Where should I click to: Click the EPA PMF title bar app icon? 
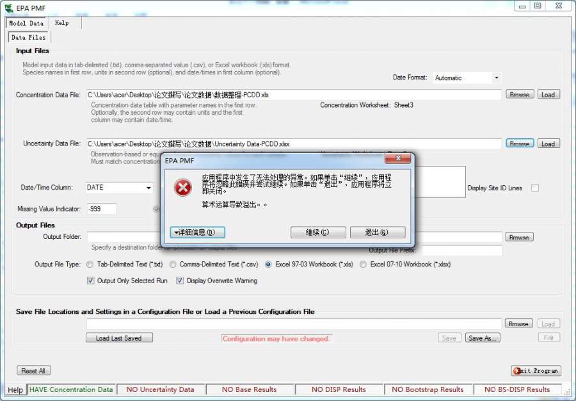pyautogui.click(x=8, y=8)
